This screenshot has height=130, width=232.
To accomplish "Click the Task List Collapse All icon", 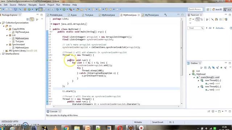I will pyautogui.click(x=221, y=19).
